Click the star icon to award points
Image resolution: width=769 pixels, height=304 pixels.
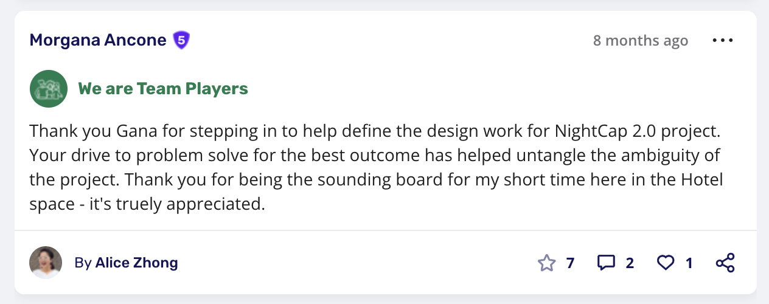coord(547,263)
